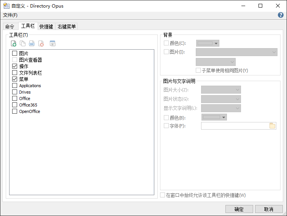The width and height of the screenshot is (287, 216).
Task: Open help via the question mark icon
Action: click(281, 15)
